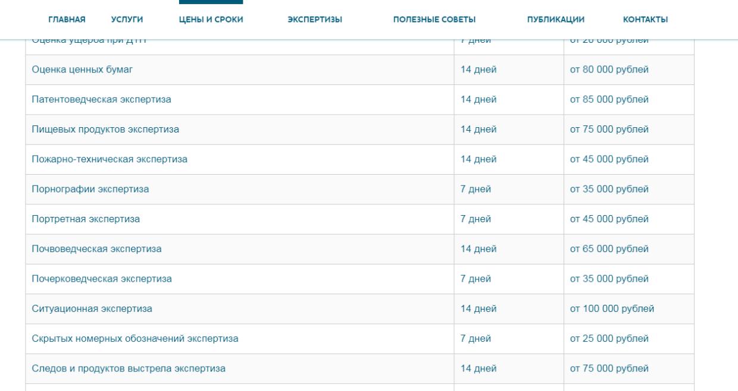Open Пищевых продуктов экспертиза
The image size is (738, 391).
point(105,130)
